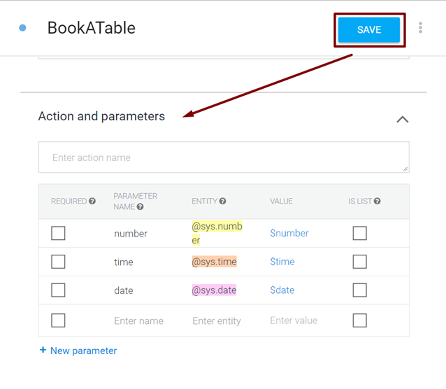Click the help icon next to IS LIST
The height and width of the screenshot is (389, 446).
point(377,201)
